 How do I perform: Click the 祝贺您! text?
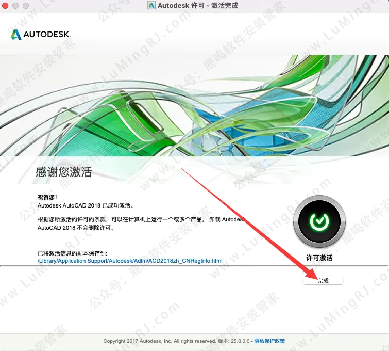(x=47, y=197)
